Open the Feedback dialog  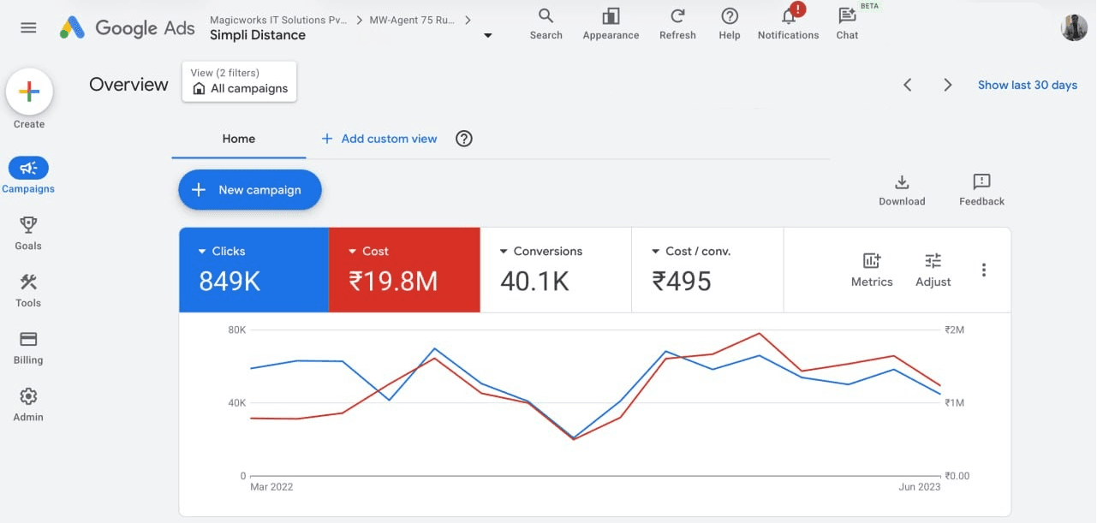[x=981, y=190]
